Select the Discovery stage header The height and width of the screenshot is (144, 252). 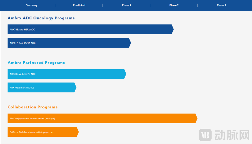[x=32, y=5]
